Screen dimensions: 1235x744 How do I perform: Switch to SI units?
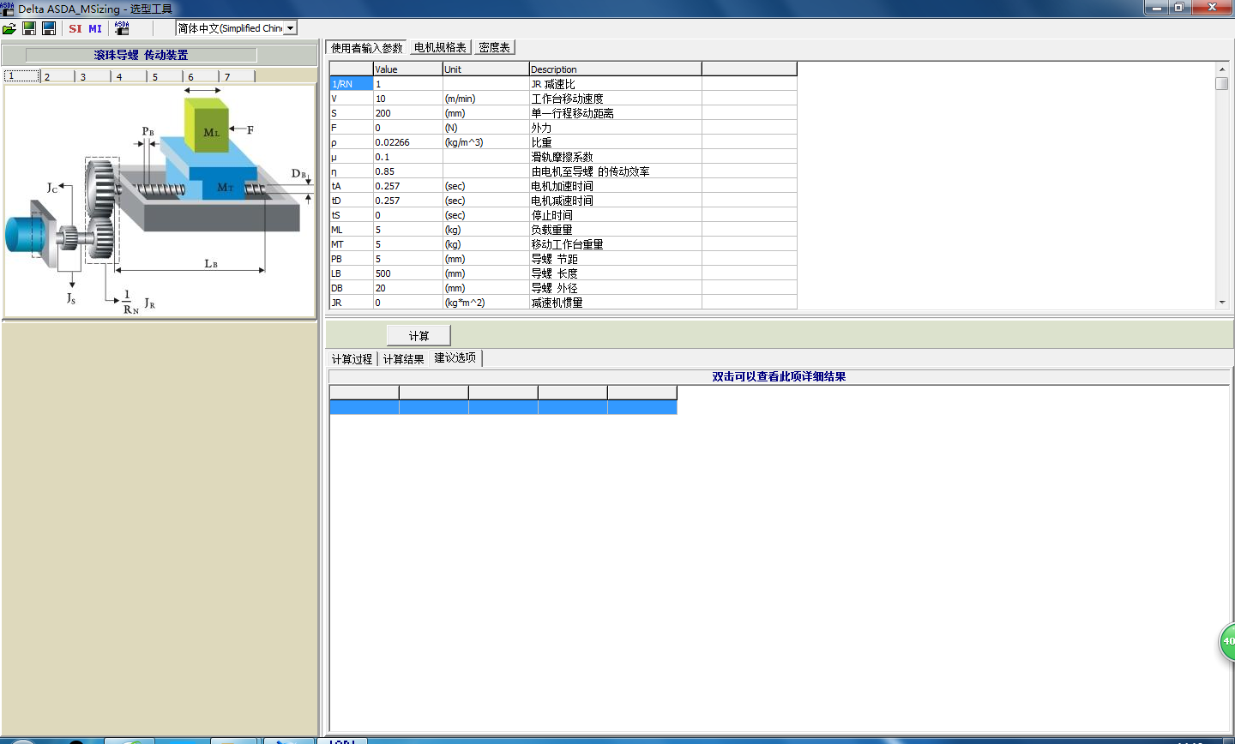pos(75,28)
